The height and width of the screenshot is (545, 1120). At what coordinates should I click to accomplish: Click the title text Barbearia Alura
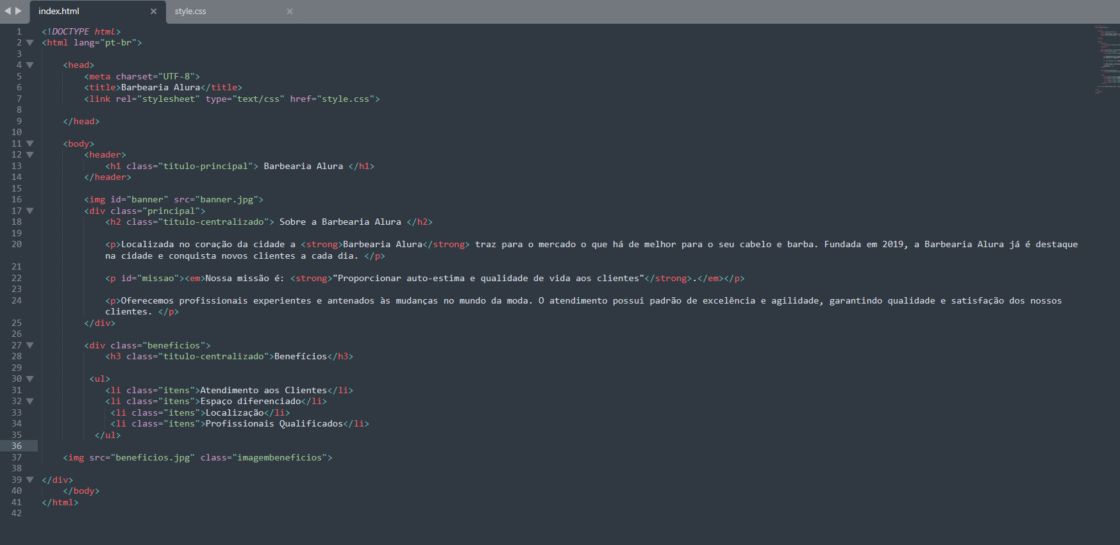(x=160, y=88)
